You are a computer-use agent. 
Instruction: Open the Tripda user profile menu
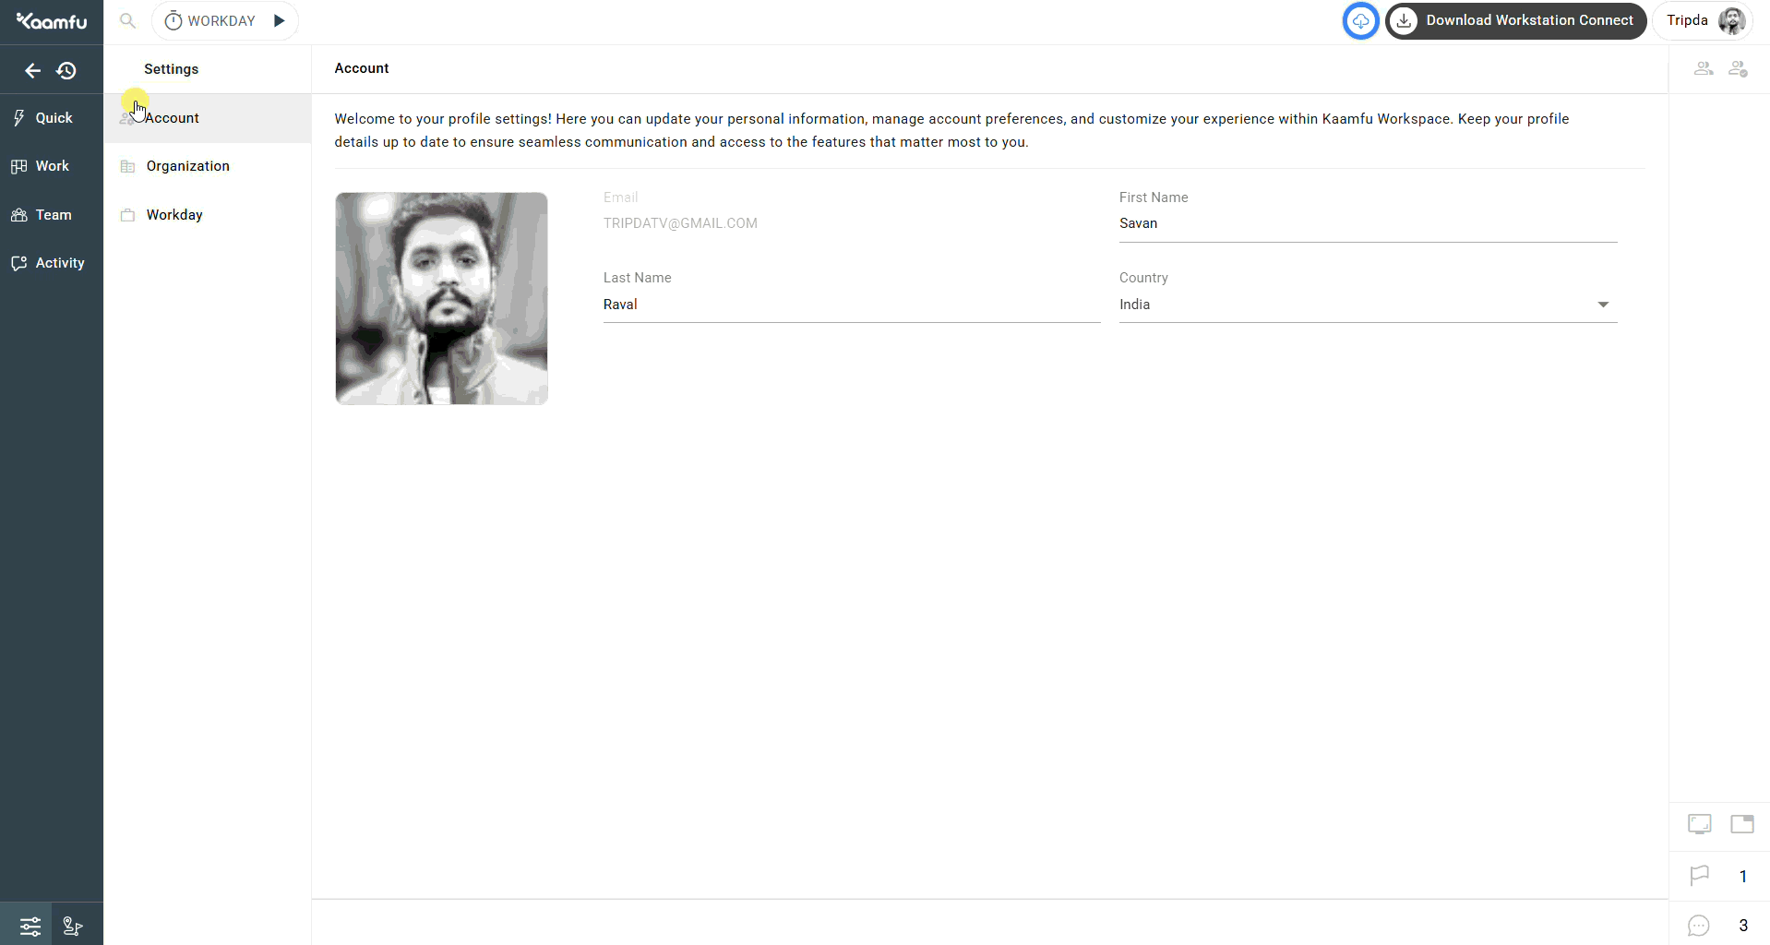pyautogui.click(x=1703, y=20)
